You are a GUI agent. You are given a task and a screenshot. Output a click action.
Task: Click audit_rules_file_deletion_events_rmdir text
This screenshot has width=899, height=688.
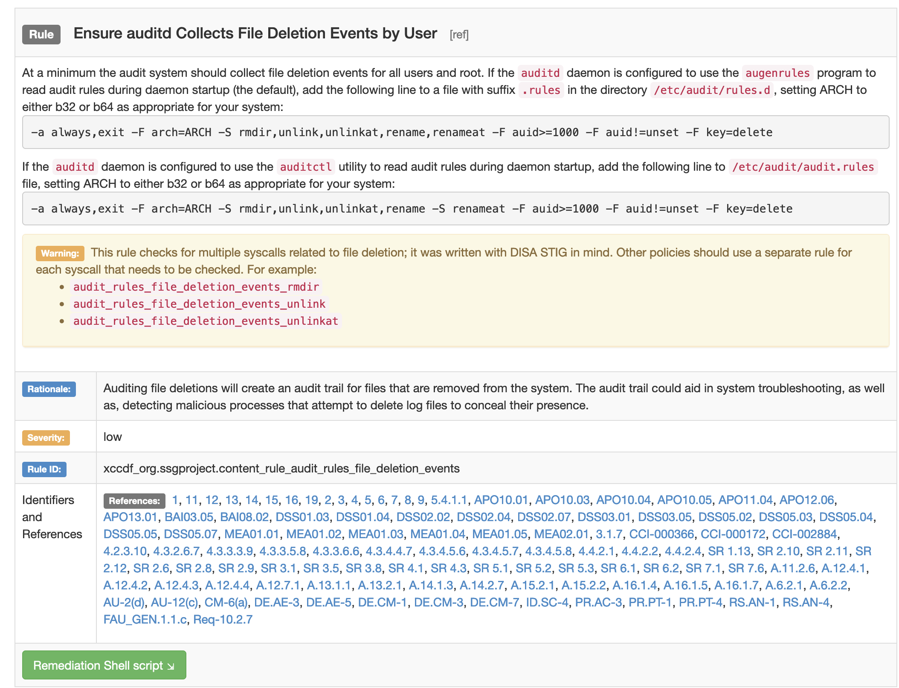click(x=196, y=286)
